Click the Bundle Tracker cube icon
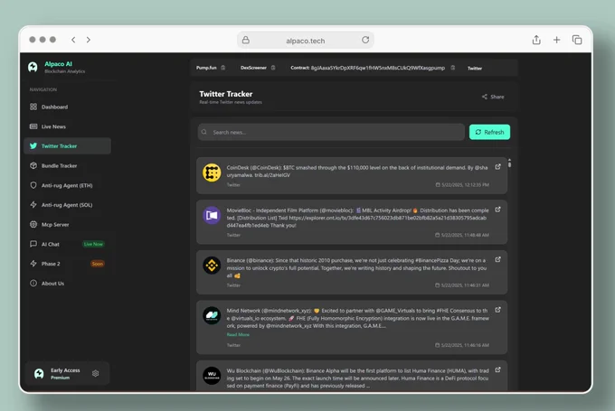Image resolution: width=615 pixels, height=411 pixels. pos(33,165)
